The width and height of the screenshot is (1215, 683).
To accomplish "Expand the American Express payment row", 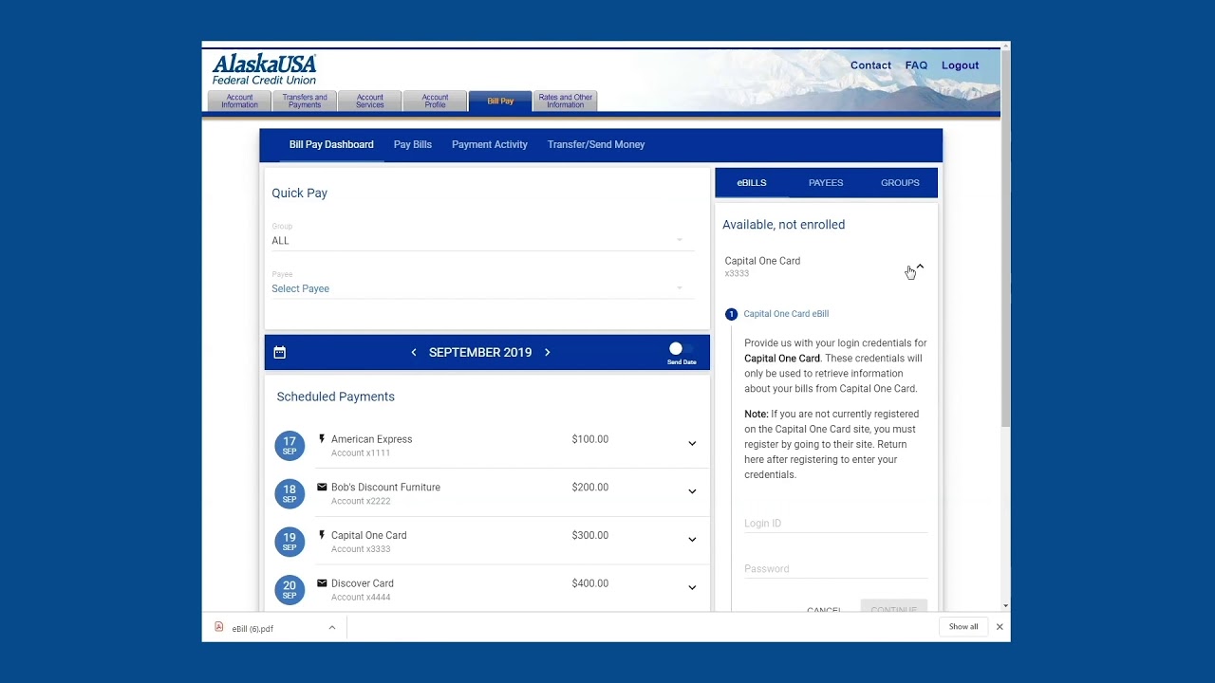I will [x=692, y=443].
